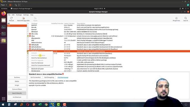The height and width of the screenshot is (107, 190).
Task: Open Synaptic Package Manager app menu in top bar
Action: [x=21, y=9]
